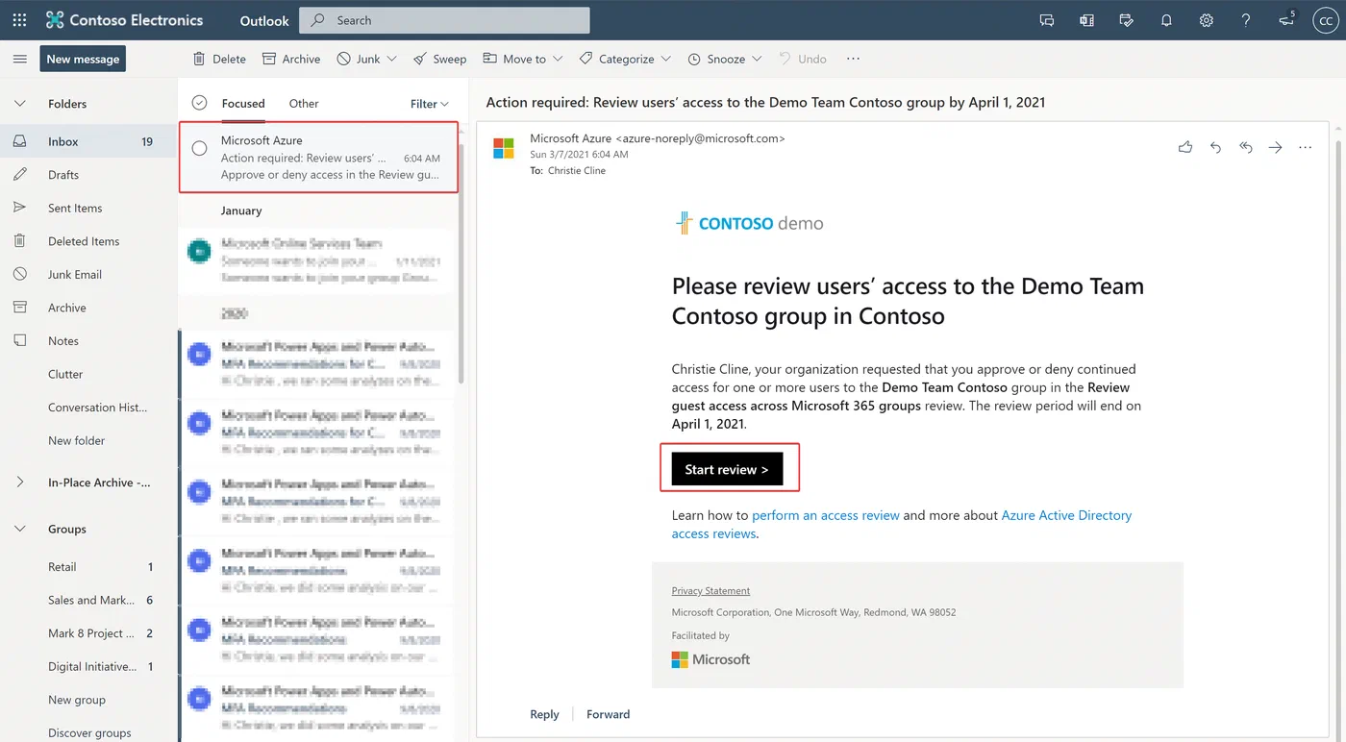Click the Reply all icon in reading pane
1346x742 pixels.
point(1245,147)
